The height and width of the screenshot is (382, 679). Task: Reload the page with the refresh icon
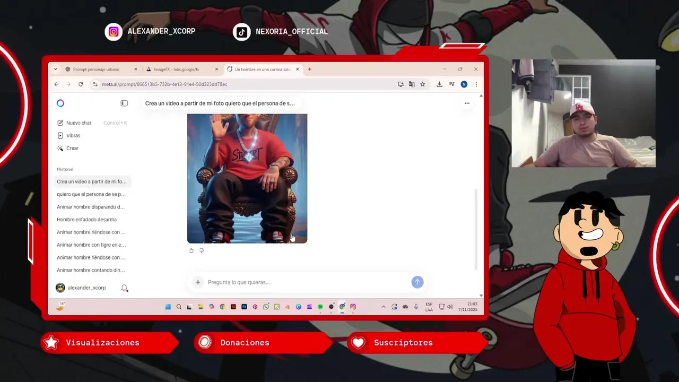(x=81, y=84)
